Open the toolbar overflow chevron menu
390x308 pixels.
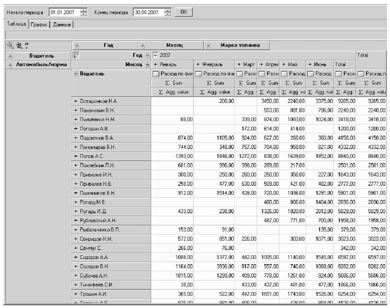[x=27, y=45]
